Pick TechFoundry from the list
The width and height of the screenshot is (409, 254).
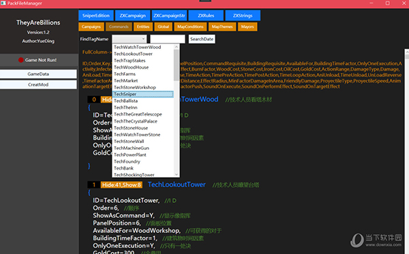point(143,161)
